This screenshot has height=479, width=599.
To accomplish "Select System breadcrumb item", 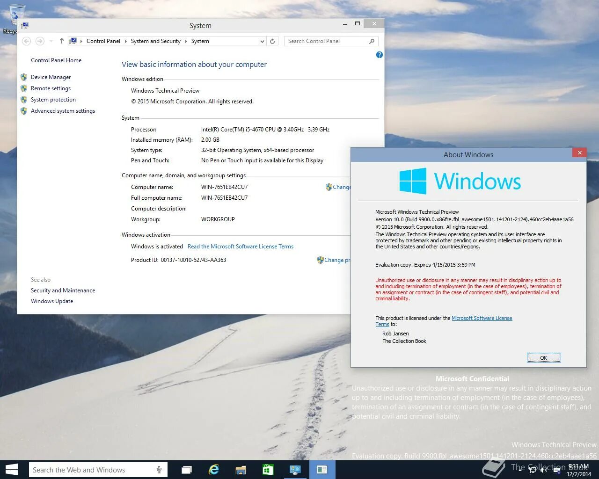I will click(200, 41).
